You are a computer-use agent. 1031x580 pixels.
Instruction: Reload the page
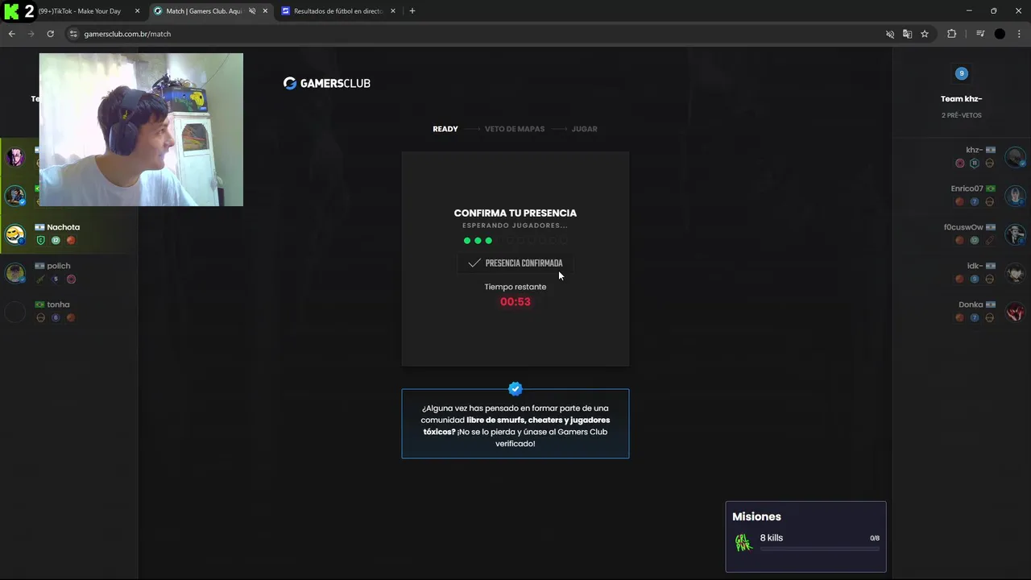coord(50,34)
